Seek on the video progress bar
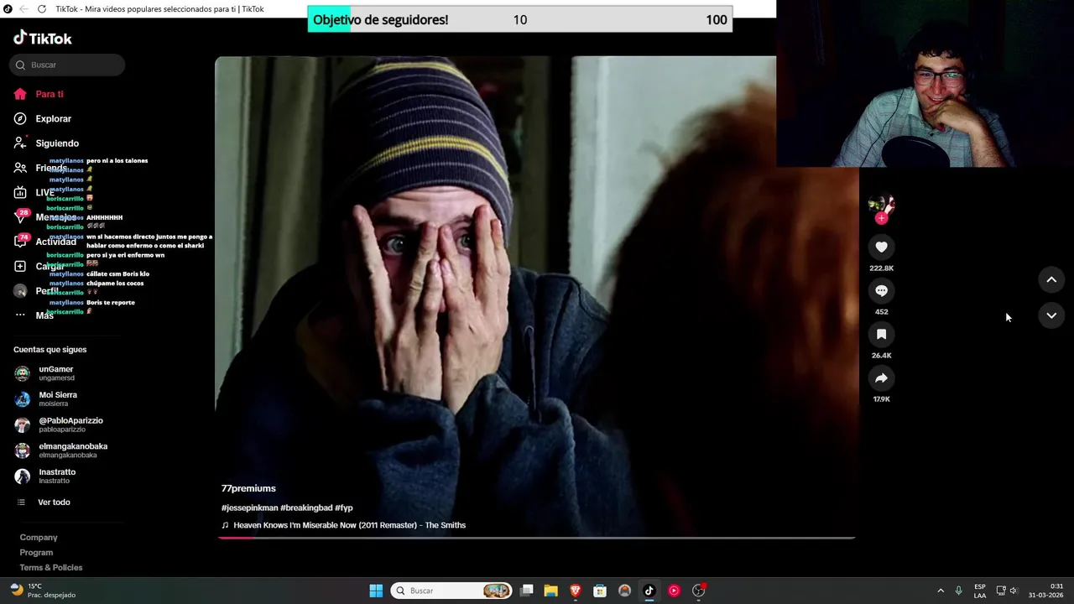 tap(537, 537)
